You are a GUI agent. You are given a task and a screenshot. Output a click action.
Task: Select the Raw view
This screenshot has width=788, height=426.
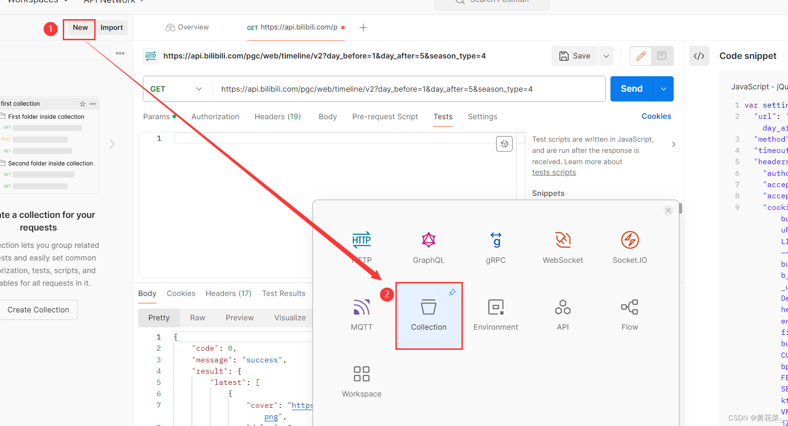pos(198,318)
